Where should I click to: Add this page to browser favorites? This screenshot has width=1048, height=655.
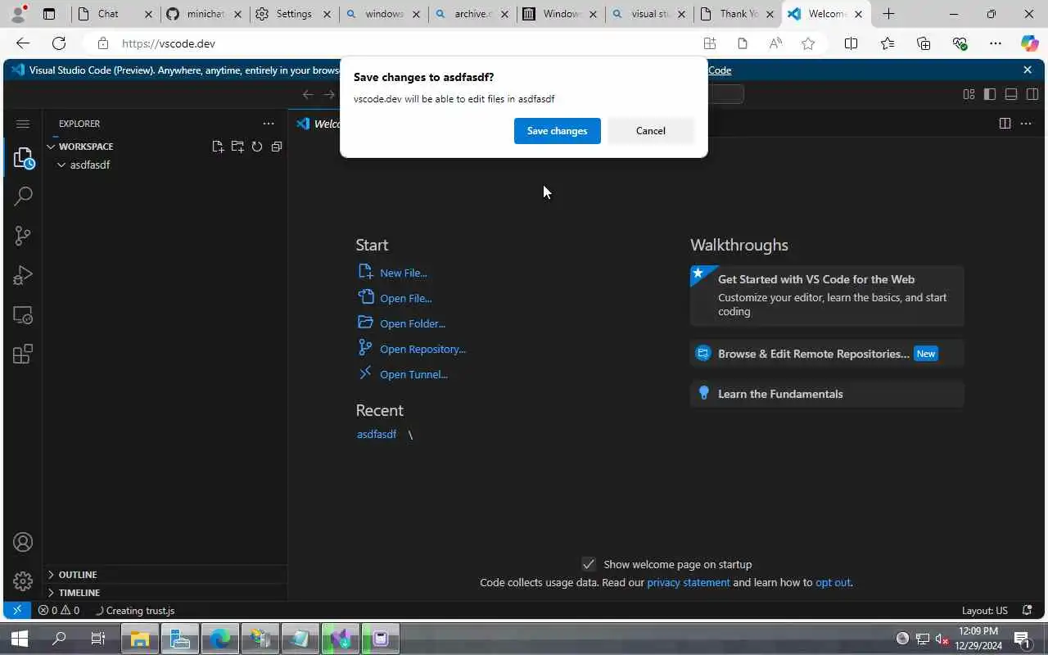point(808,43)
